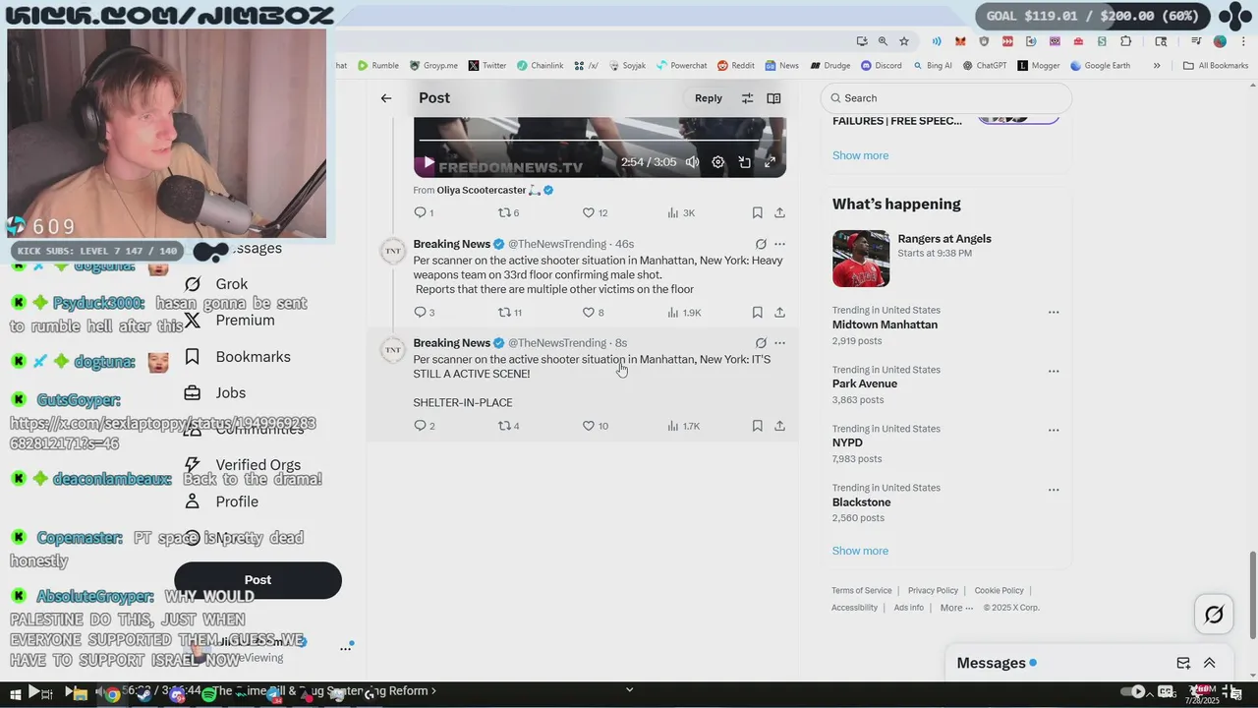Click Grok icon on the 8s tweet
Viewport: 1258px width, 708px height.
pos(761,343)
